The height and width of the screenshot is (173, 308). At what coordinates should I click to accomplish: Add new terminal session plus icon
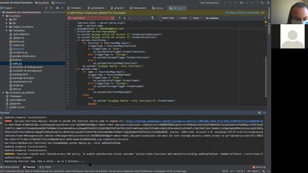pos(1,118)
